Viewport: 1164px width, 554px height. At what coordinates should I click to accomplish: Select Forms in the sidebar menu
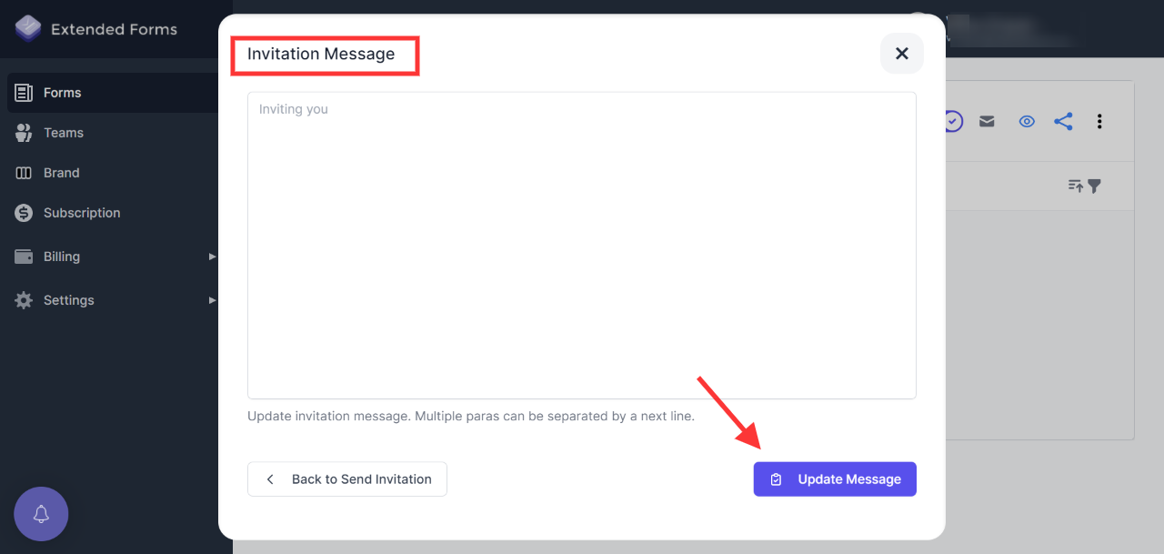point(63,92)
